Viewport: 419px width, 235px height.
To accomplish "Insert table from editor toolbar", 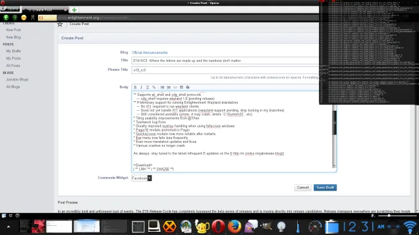I will click(x=181, y=88).
